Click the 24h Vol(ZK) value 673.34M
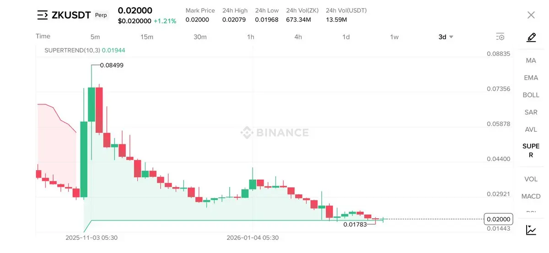Viewport: 549px width, 253px height. [x=298, y=20]
